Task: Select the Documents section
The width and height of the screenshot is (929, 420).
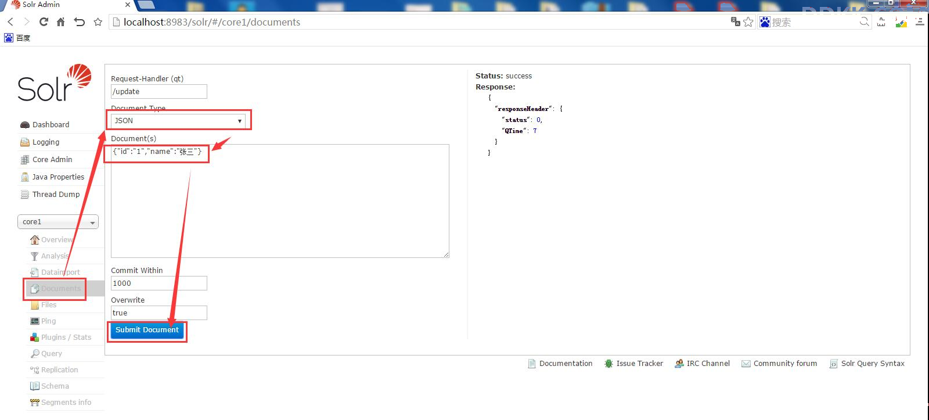Action: pyautogui.click(x=60, y=288)
